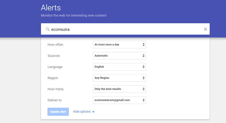Click the Alerts page title
This screenshot has width=226, height=123.
pyautogui.click(x=51, y=7)
